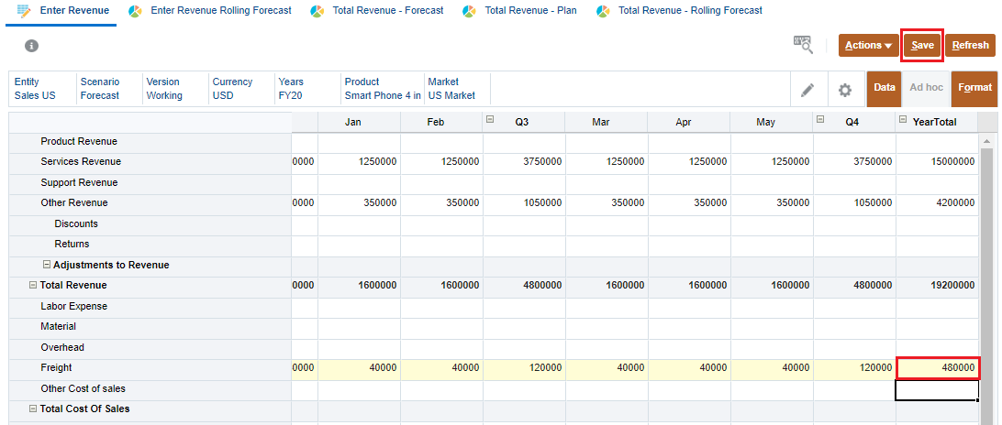Select the Discounts row header
1002x425 pixels.
(150, 224)
